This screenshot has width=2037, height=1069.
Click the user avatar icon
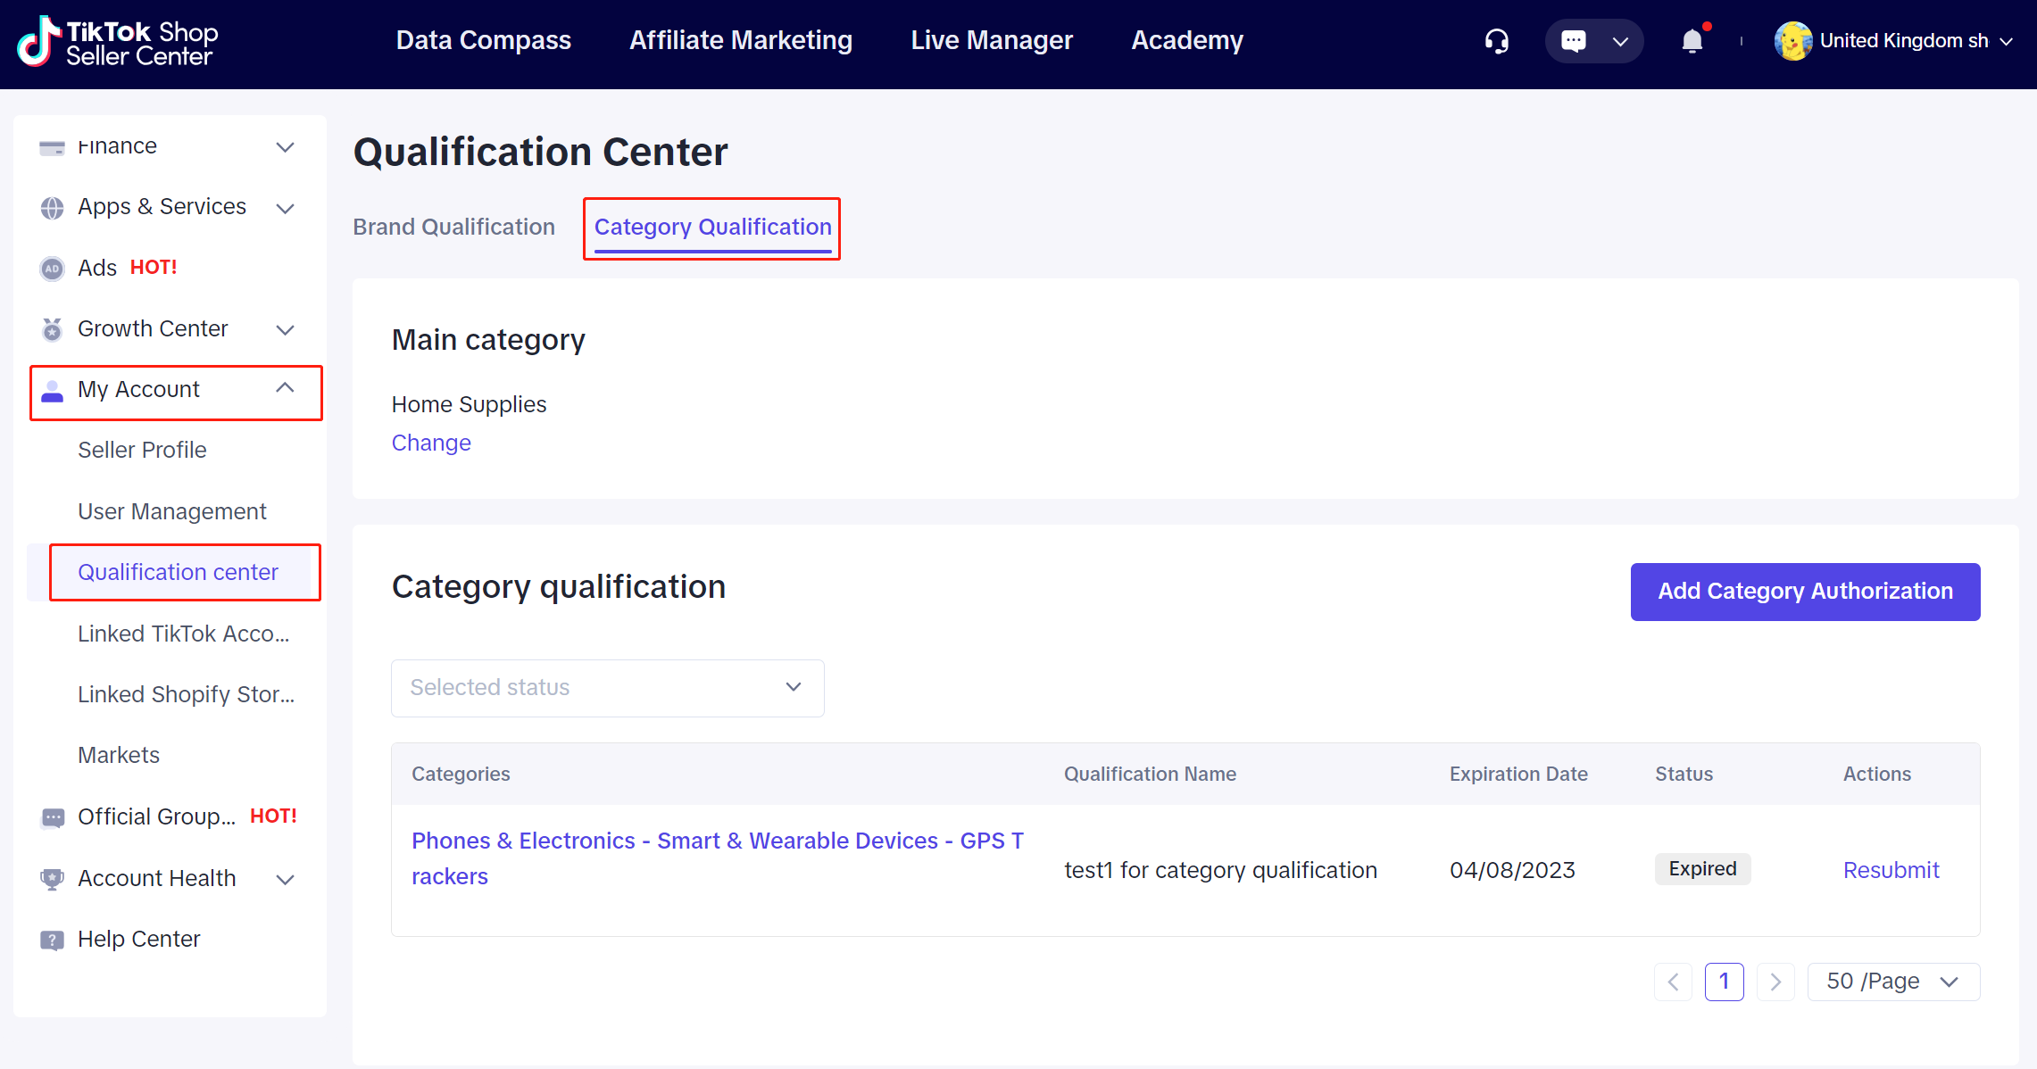(x=1792, y=41)
